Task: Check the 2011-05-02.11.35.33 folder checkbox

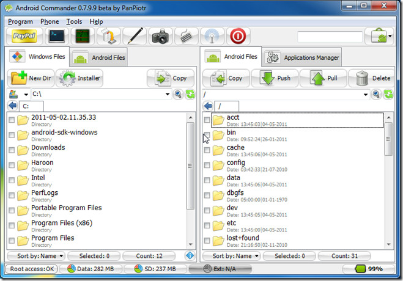Action: click(12, 120)
